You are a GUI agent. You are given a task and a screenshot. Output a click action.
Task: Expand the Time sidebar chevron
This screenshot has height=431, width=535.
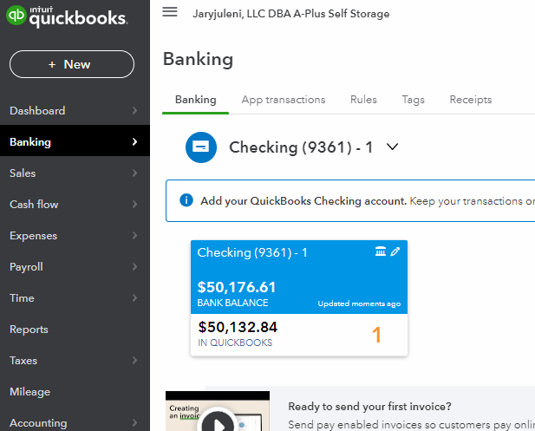click(134, 298)
